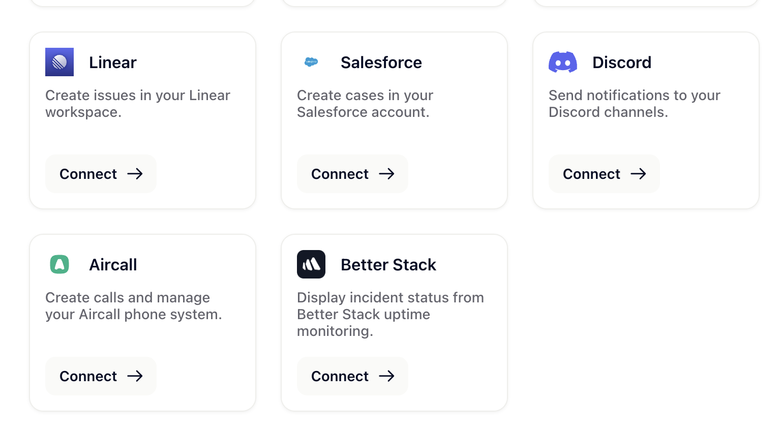Image resolution: width=780 pixels, height=433 pixels.
Task: Select the Salesforce card title
Action: tap(381, 63)
